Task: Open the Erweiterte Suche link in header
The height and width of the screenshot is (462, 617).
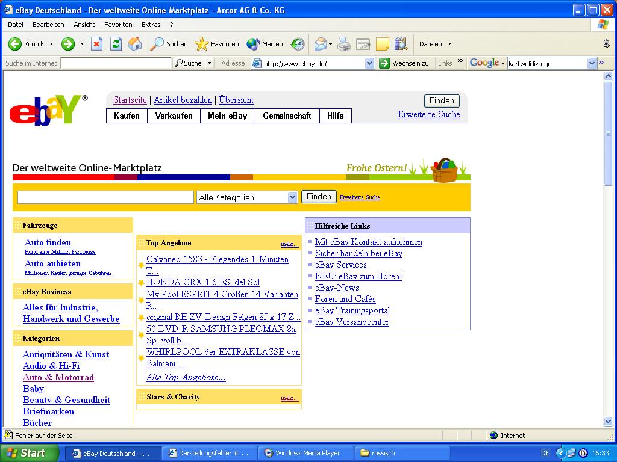Action: [x=429, y=114]
